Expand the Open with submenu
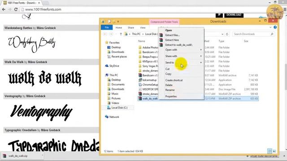This screenshot has height=161, width=287. click(201, 50)
